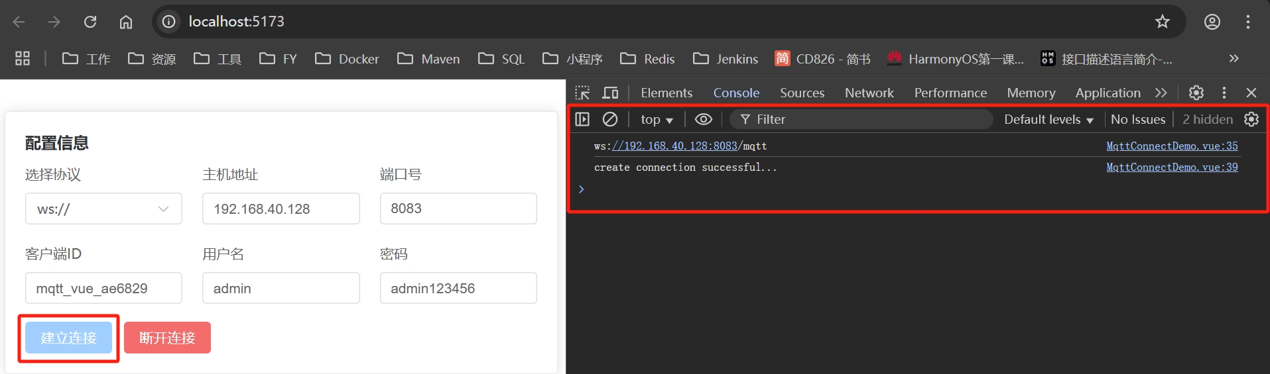Open the 工具 bookmark folder
This screenshot has height=374, width=1270.
[218, 59]
